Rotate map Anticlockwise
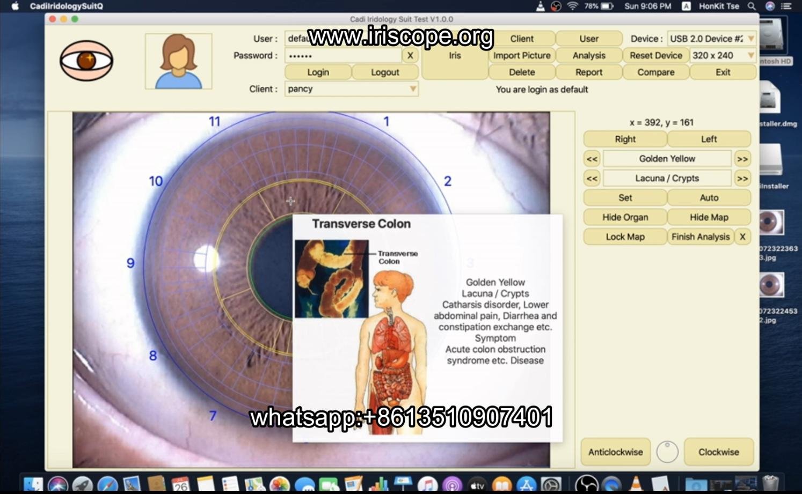This screenshot has width=802, height=494. 616,452
